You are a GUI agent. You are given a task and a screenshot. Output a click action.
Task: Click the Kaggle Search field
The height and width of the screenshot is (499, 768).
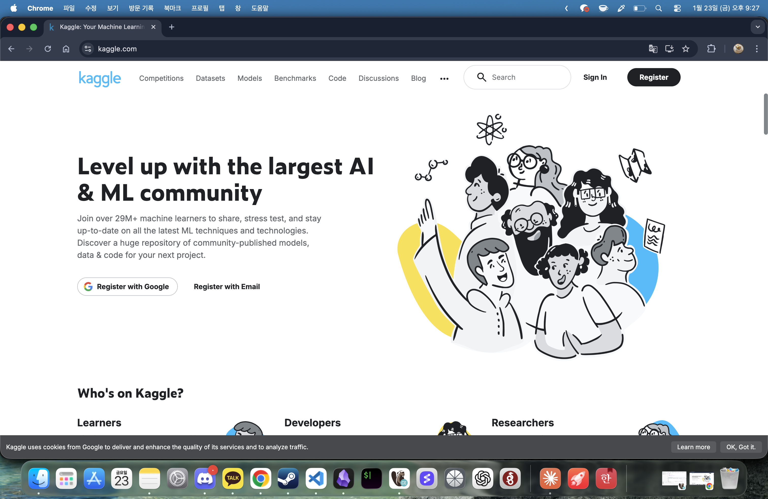(x=523, y=77)
